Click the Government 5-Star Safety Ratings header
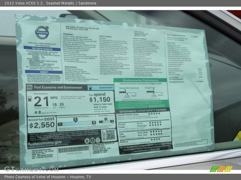The width and height of the screenshot is (241, 180). point(142,110)
